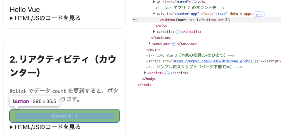Select the <button>Count is: 1</button> DOM row
Screen dimensions: 281x135
tap(206, 20)
